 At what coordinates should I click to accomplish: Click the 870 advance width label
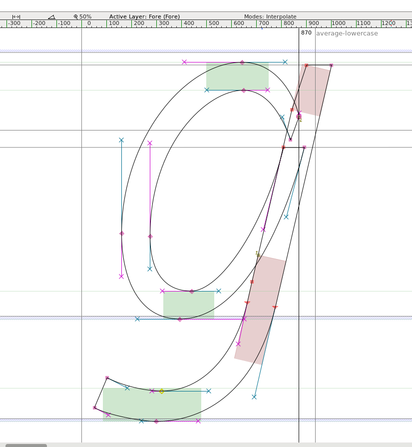306,33
